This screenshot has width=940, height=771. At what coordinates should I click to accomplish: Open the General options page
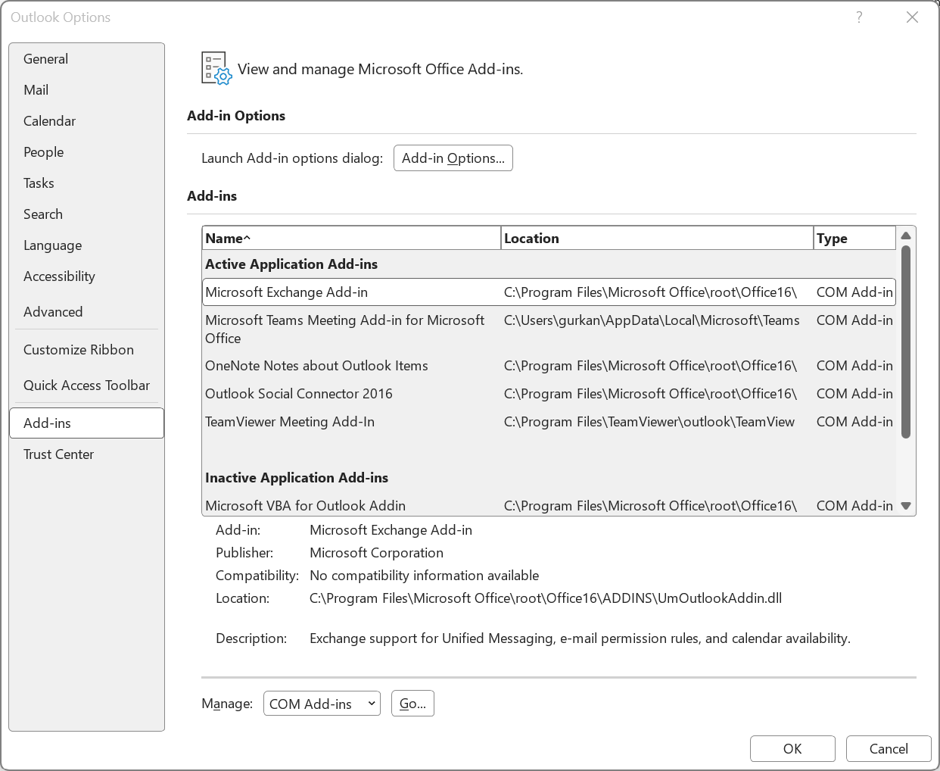tap(86, 59)
